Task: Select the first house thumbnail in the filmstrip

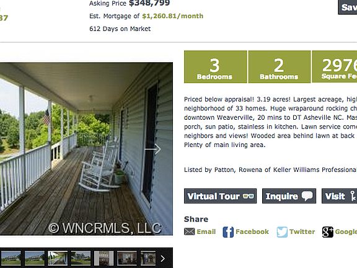Action: [11, 258]
